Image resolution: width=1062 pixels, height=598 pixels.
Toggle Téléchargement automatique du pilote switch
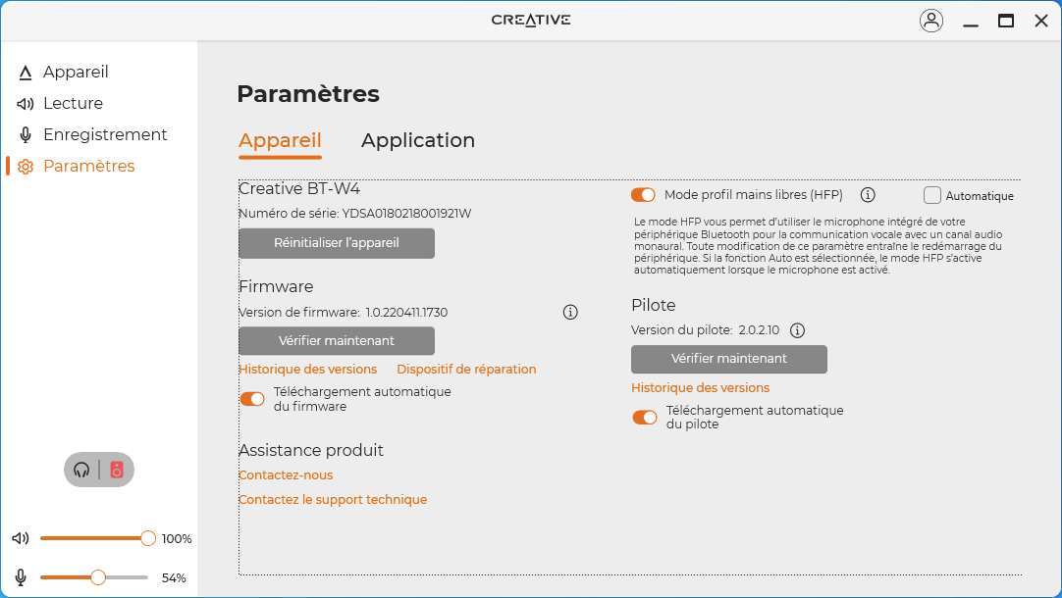(645, 418)
